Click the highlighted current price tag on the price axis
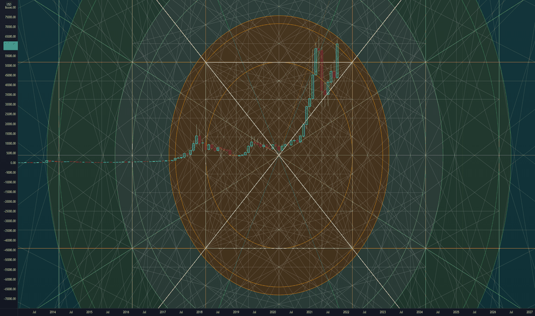535x316 pixels. click(10, 46)
